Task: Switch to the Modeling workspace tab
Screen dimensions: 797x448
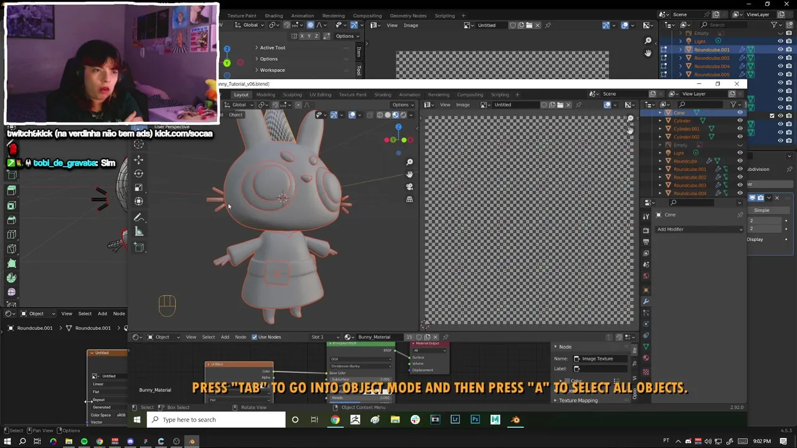Action: (x=265, y=95)
